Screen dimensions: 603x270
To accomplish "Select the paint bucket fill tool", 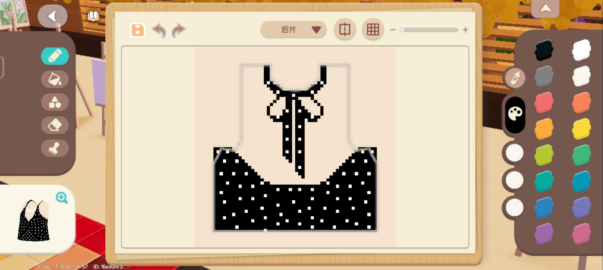I will [55, 79].
